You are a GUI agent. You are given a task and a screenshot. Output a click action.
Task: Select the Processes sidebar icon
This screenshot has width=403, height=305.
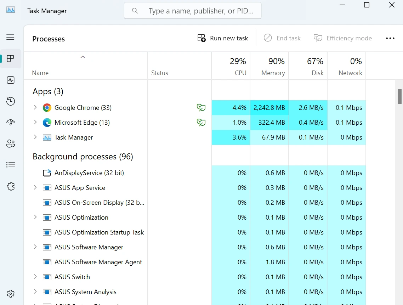point(10,59)
